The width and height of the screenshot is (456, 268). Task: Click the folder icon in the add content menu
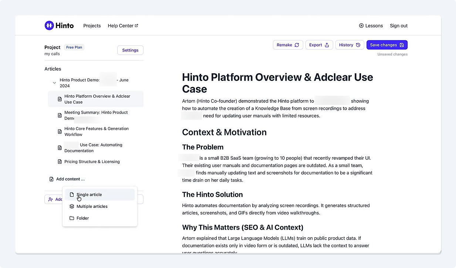coord(72,218)
